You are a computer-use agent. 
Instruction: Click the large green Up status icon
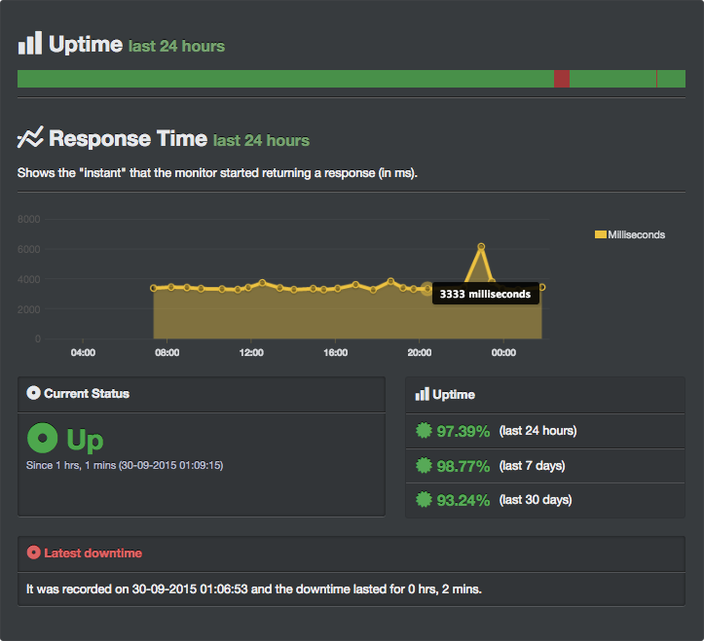click(x=43, y=439)
